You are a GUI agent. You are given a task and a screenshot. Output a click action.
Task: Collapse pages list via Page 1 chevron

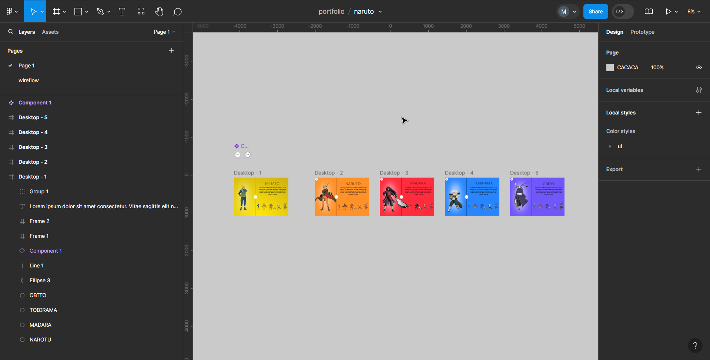pos(165,32)
